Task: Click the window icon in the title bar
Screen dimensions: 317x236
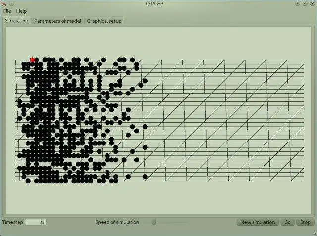Action: click(x=3, y=3)
